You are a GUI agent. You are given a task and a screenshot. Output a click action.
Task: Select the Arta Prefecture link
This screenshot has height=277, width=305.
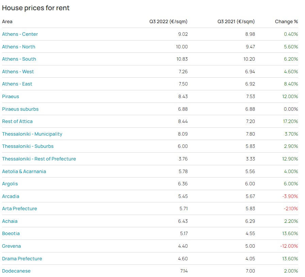[x=19, y=209]
